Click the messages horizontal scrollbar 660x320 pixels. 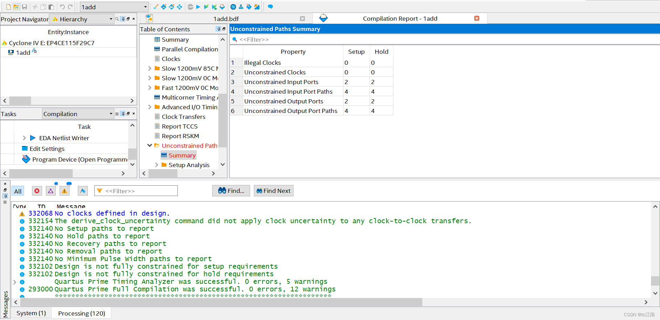[x=221, y=302]
